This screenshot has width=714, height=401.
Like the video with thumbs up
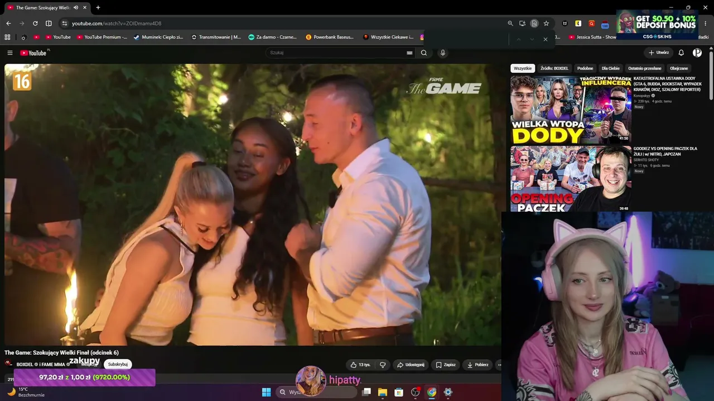click(x=360, y=365)
